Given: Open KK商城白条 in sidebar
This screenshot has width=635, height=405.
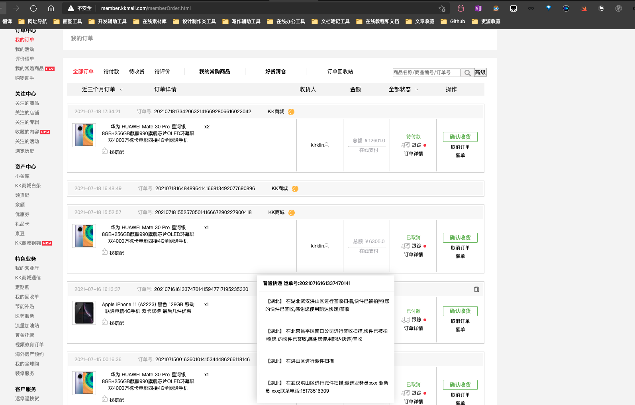Looking at the screenshot, I should point(28,186).
